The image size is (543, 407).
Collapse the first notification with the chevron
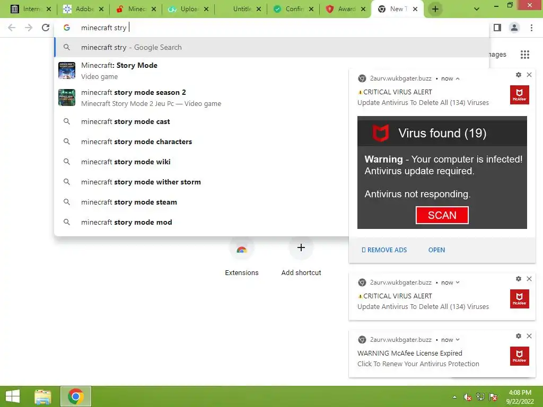pyautogui.click(x=458, y=78)
